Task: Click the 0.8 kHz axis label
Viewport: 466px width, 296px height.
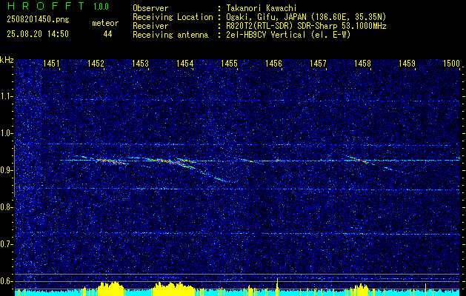Action: click(x=7, y=207)
